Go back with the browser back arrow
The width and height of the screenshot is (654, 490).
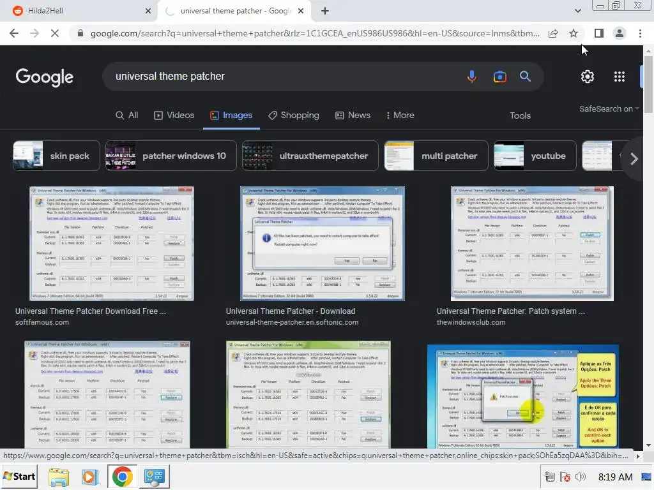14,33
